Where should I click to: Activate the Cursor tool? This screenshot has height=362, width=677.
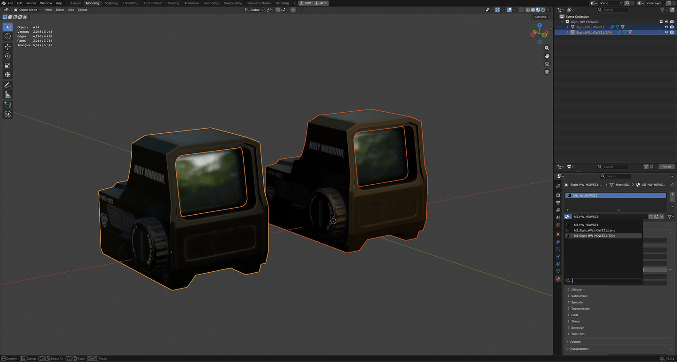coord(7,36)
